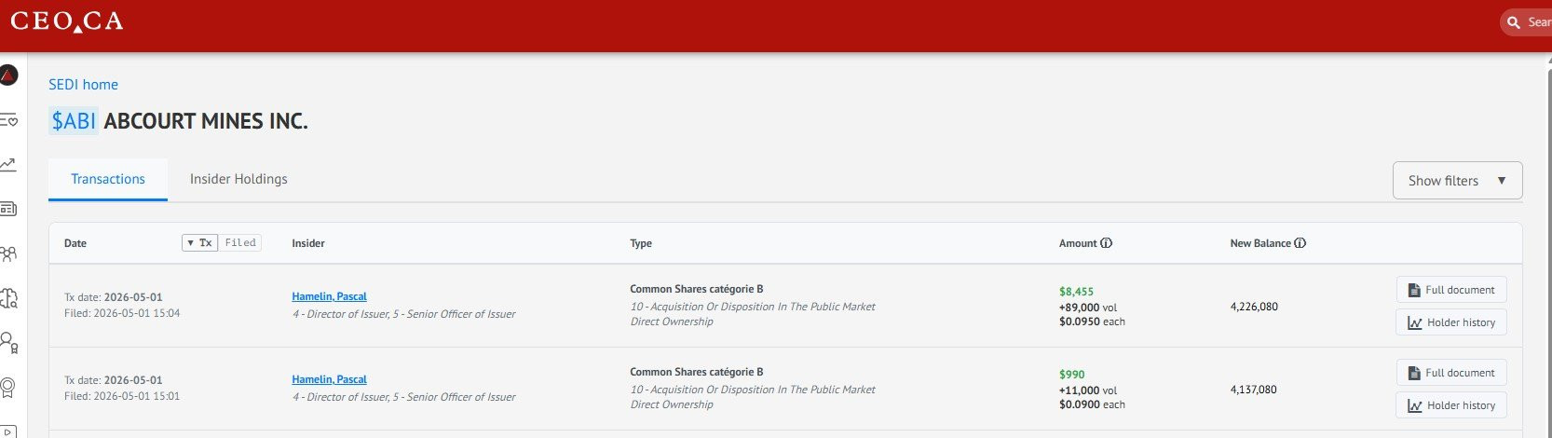Select '$0.0900 each' price text
This screenshot has height=438, width=1552.
point(1092,404)
